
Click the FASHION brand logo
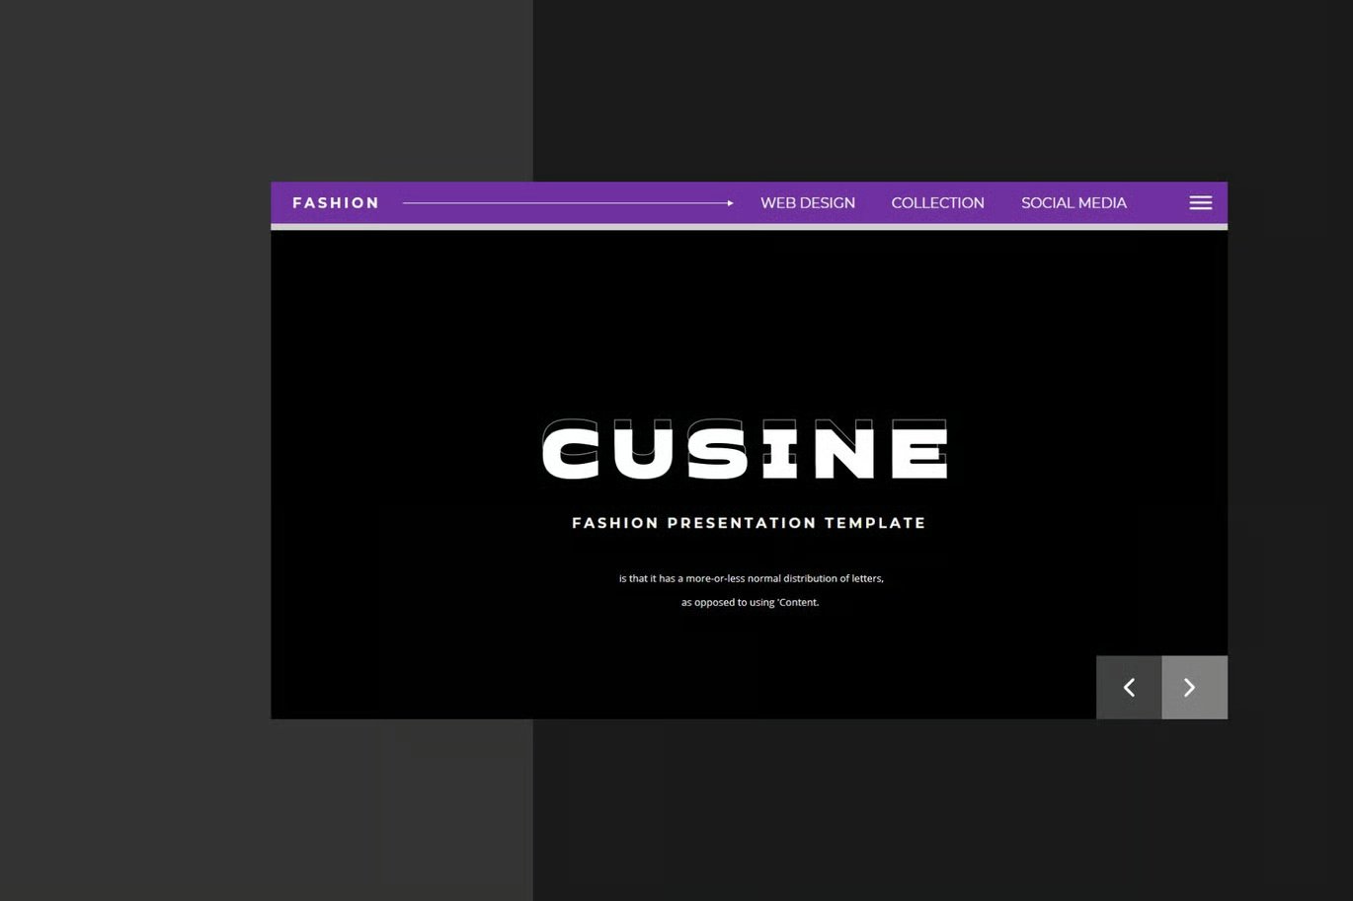click(336, 202)
